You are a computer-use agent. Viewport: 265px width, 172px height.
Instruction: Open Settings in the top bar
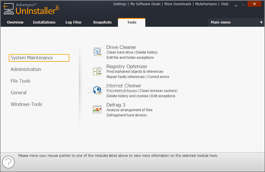tap(120, 4)
